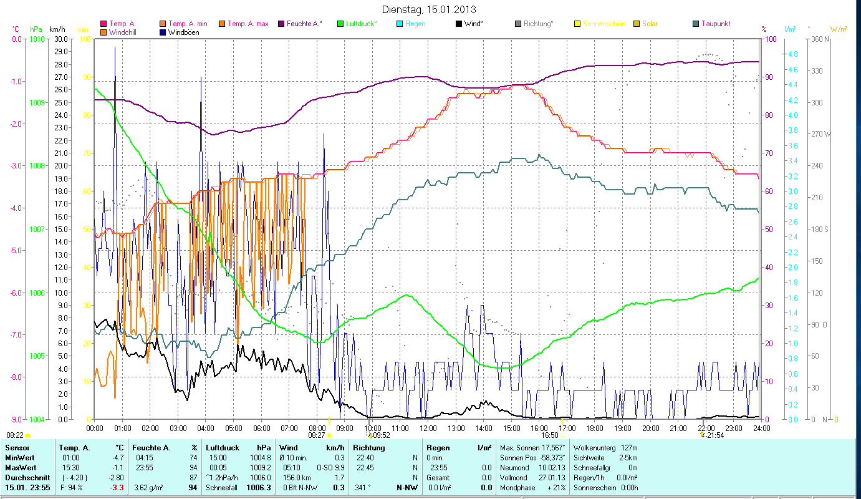Click the Richtung* legend label
This screenshot has height=499, width=861.
(x=539, y=24)
